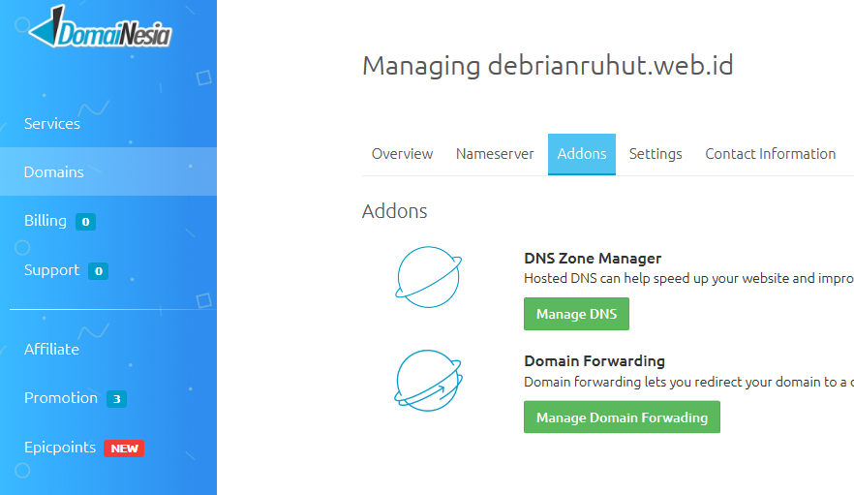Click the Domain forwarding description text
854x495 pixels.
(x=688, y=383)
